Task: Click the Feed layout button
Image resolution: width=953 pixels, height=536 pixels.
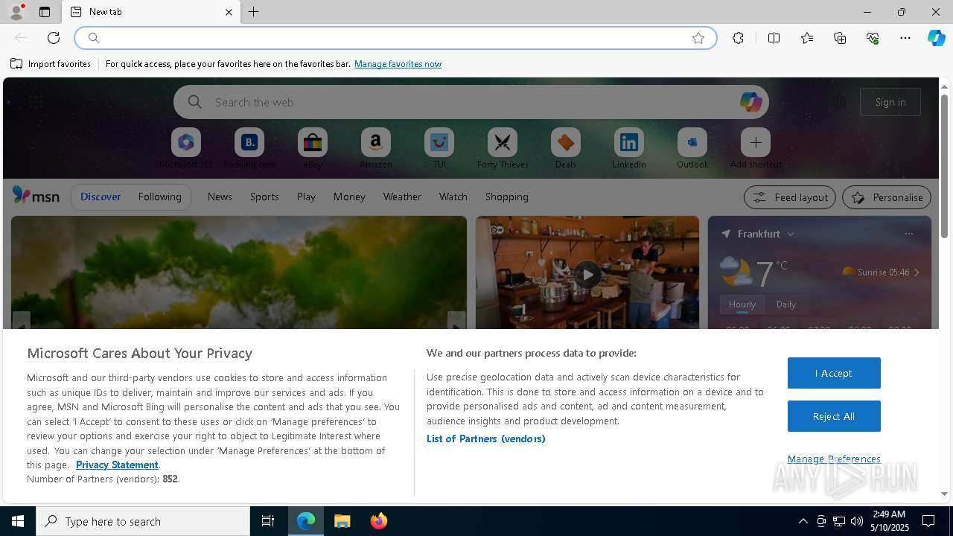Action: (790, 197)
